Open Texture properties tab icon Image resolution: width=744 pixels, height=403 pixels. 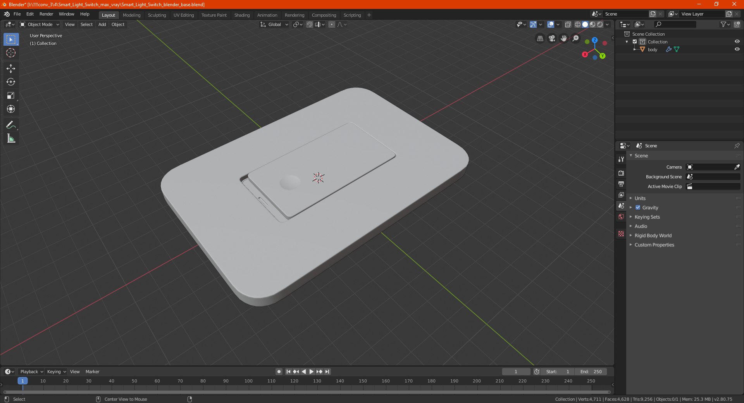click(621, 234)
